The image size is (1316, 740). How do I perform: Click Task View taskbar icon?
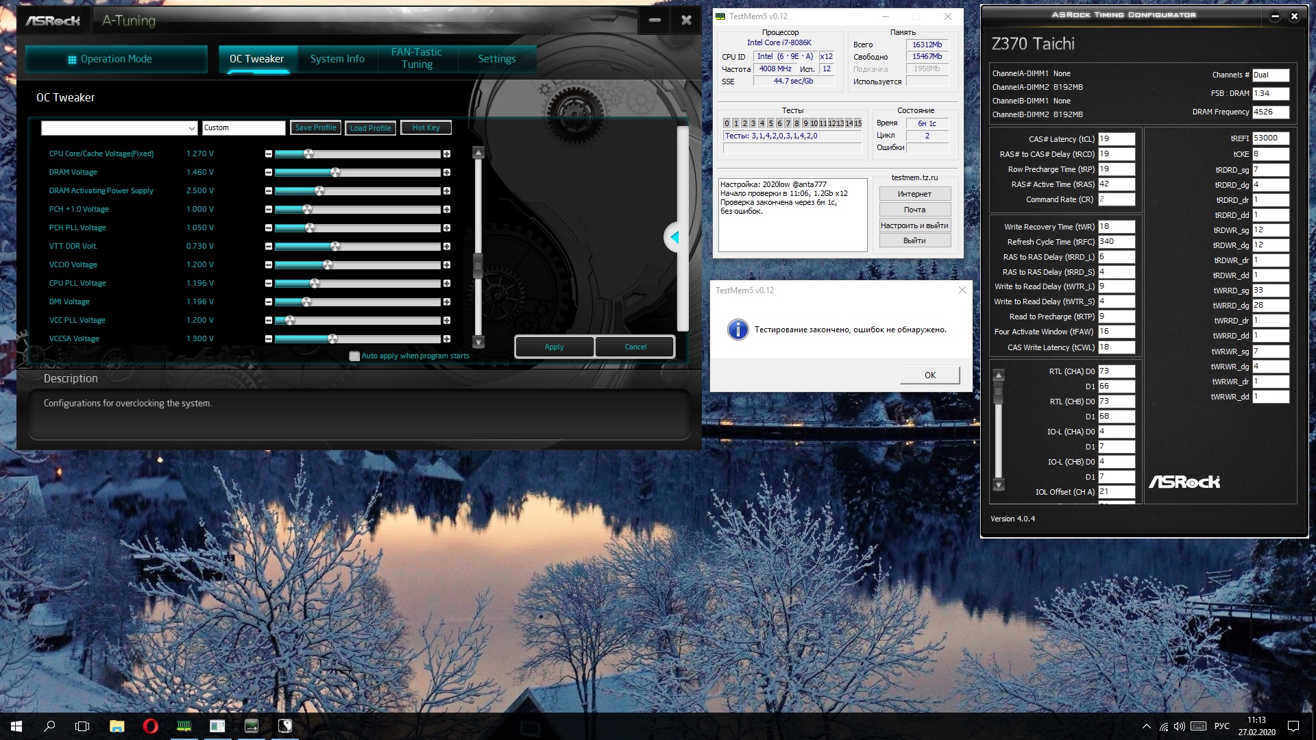click(82, 726)
